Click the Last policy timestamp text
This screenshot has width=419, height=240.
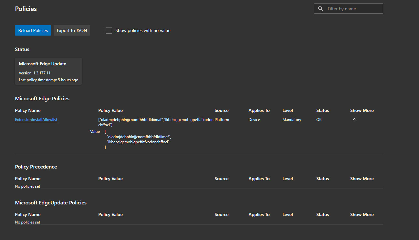point(48,80)
